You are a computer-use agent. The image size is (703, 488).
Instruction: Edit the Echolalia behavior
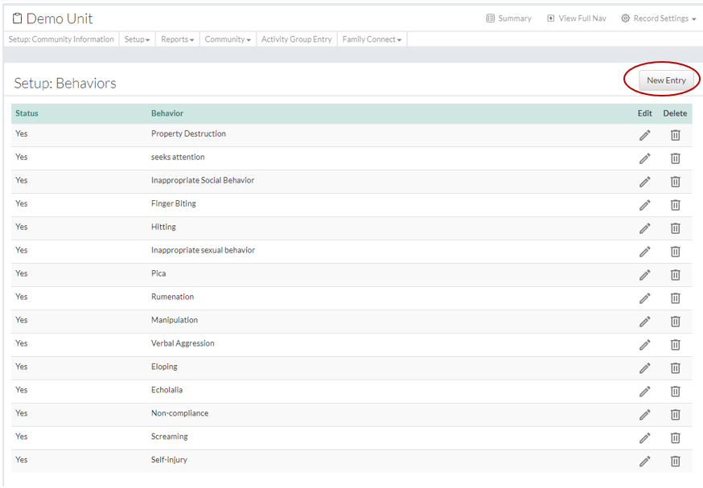point(644,392)
